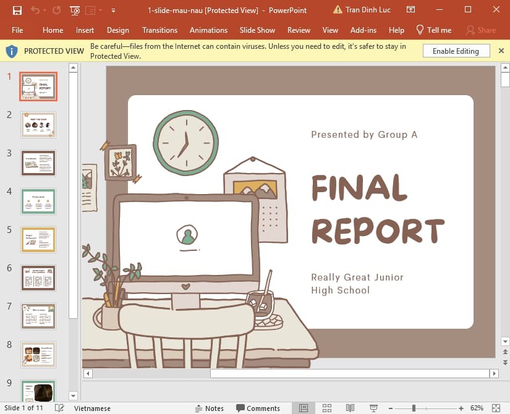Open Reading View from the status bar
This screenshot has width=510, height=414.
pos(349,408)
